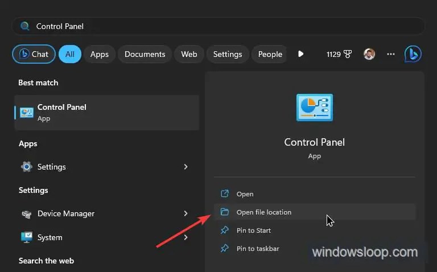
Task: Switch to the Web filter tab
Action: click(189, 54)
